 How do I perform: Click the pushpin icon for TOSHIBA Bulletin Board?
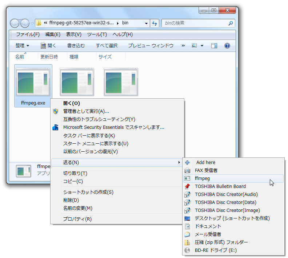(187, 187)
